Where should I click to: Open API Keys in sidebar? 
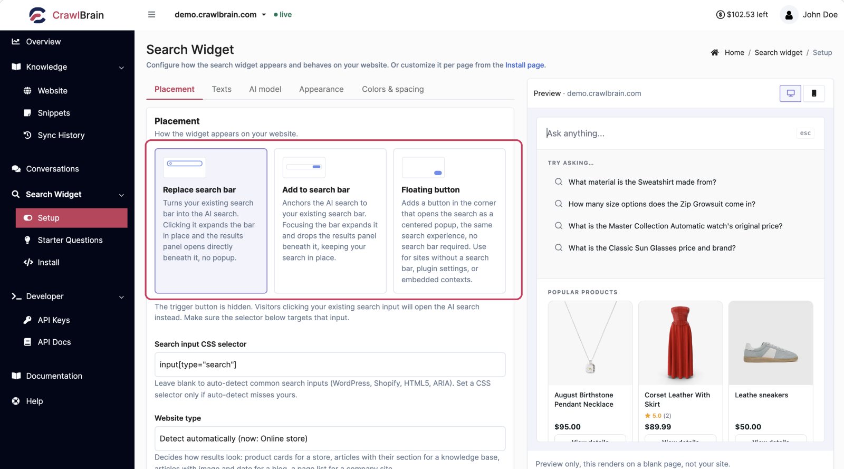click(x=53, y=320)
